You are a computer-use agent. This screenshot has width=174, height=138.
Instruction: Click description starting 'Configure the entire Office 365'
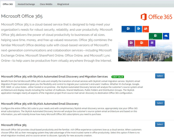pos(69,111)
